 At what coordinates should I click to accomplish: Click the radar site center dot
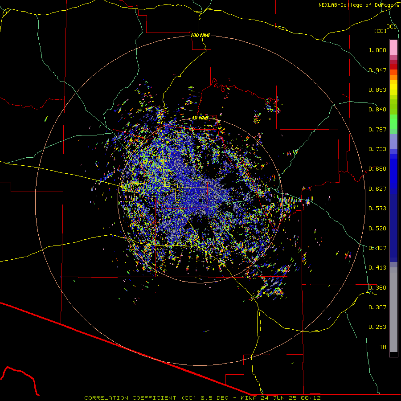click(x=200, y=200)
